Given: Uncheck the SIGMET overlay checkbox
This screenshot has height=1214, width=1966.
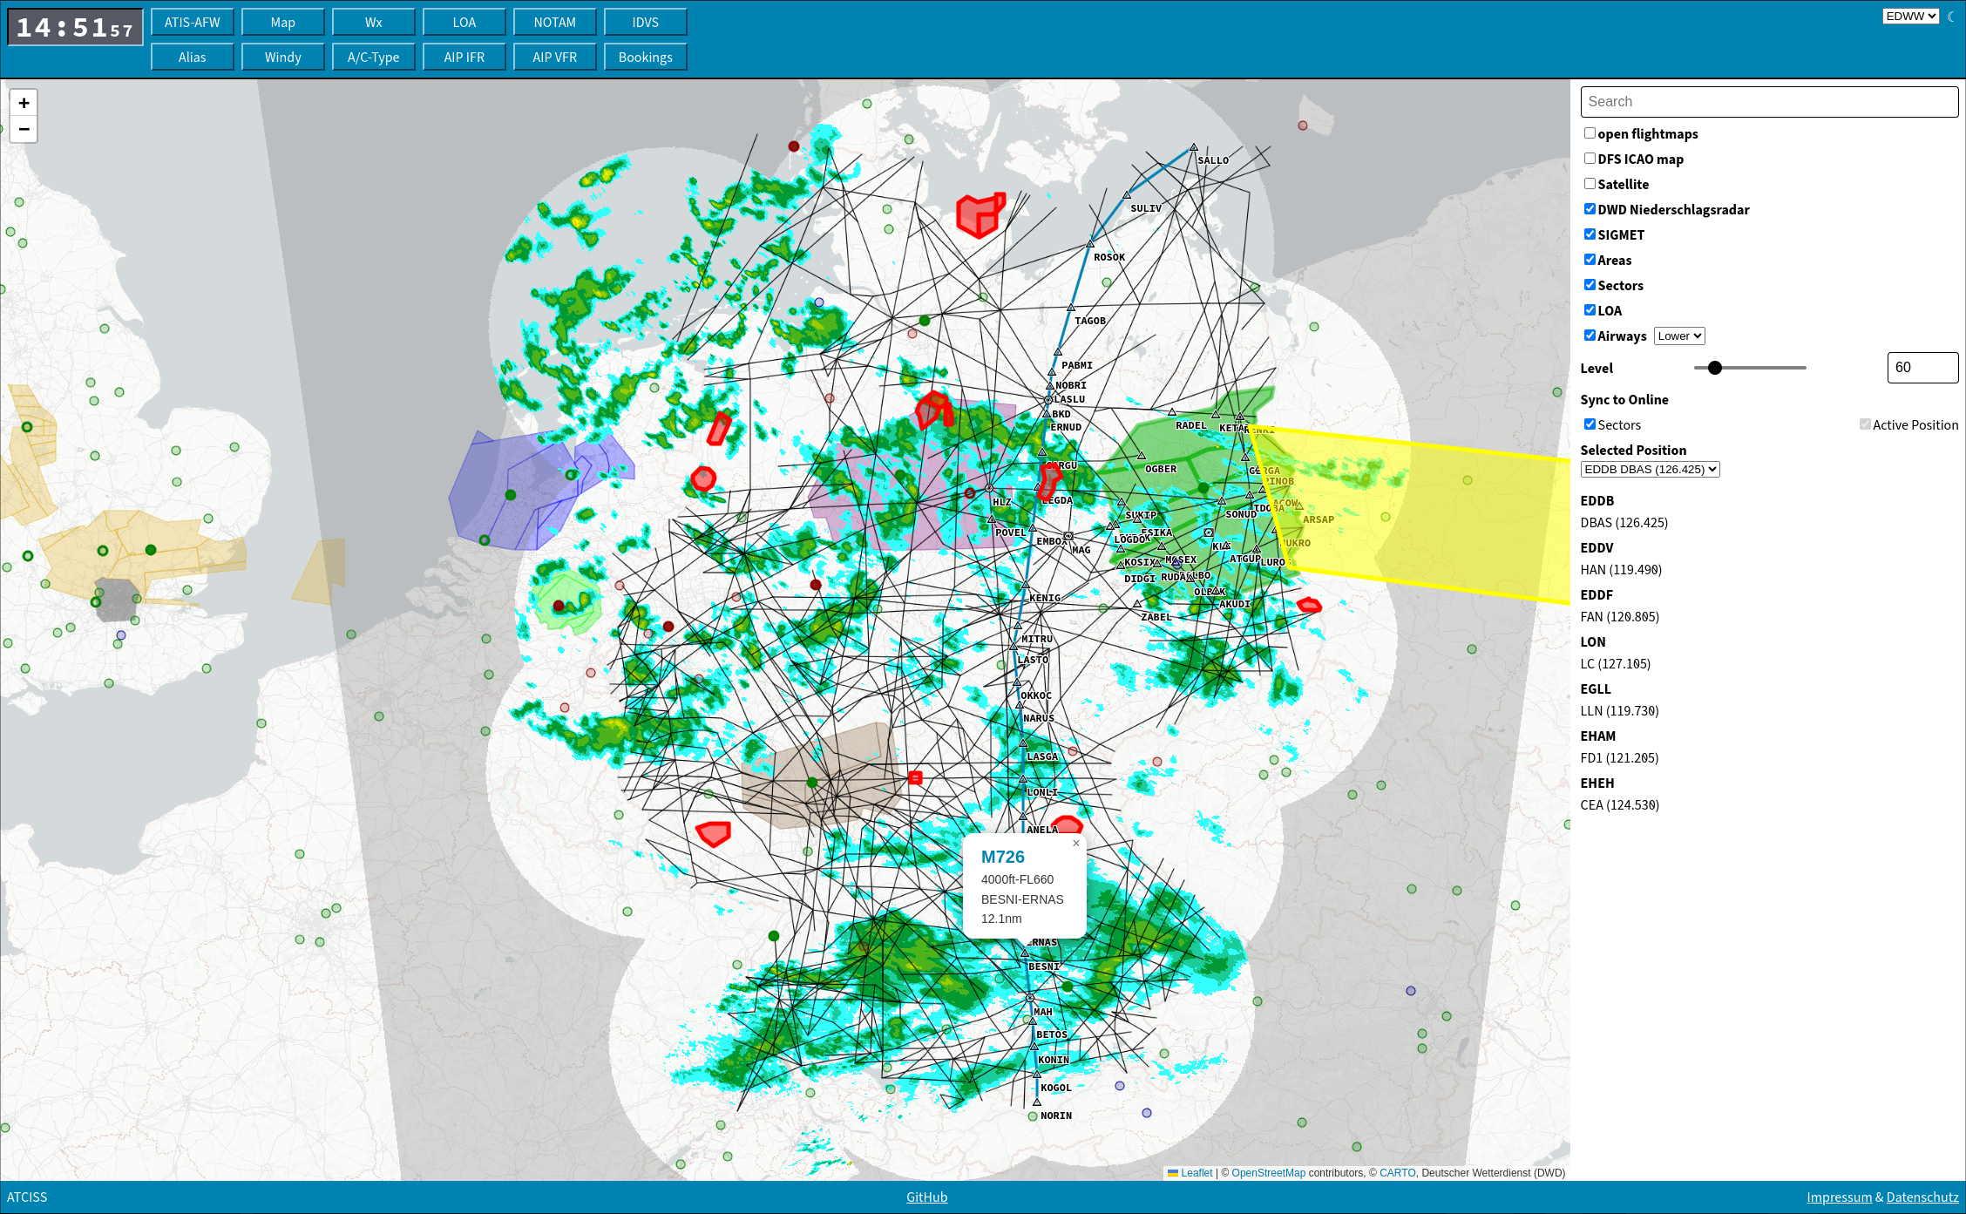Looking at the screenshot, I should (1590, 234).
